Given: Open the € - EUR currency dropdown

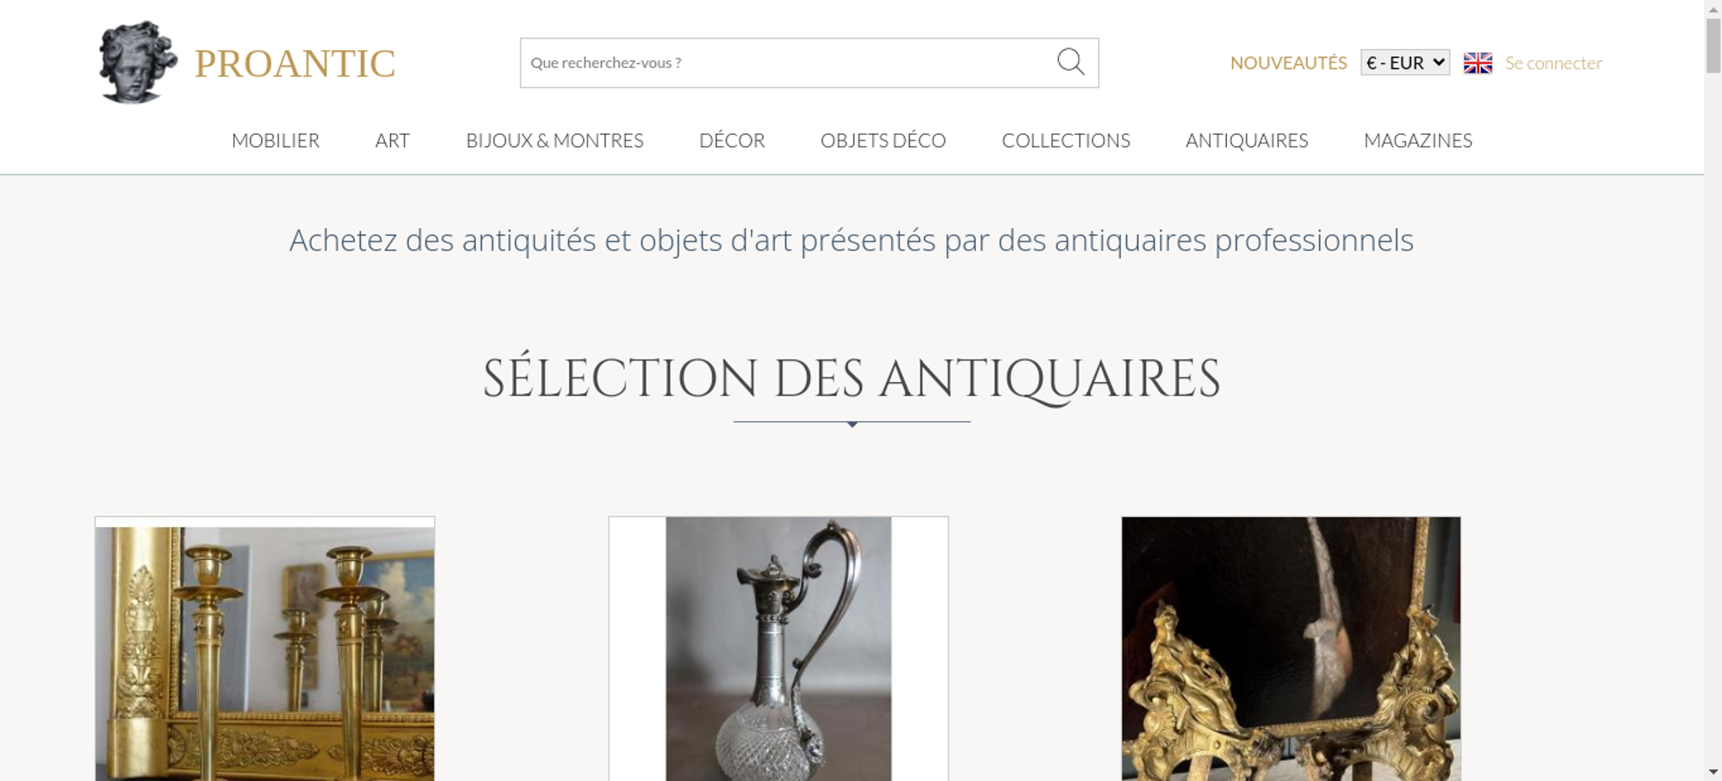Looking at the screenshot, I should tap(1405, 63).
